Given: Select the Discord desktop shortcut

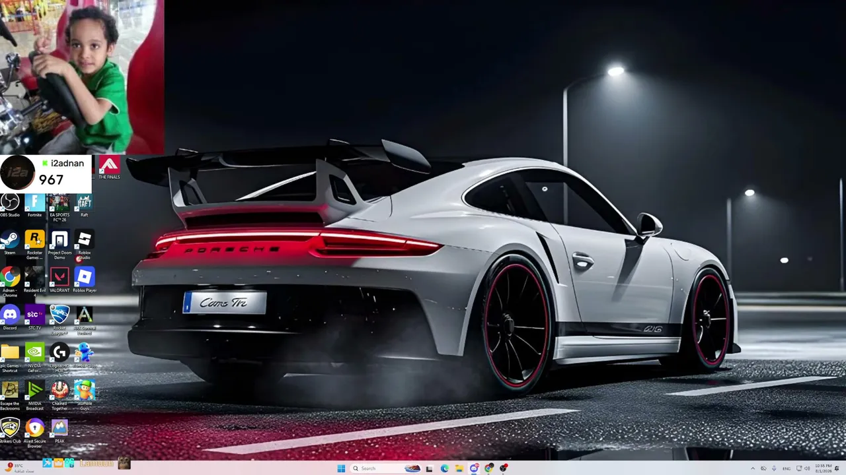Looking at the screenshot, I should point(10,318).
